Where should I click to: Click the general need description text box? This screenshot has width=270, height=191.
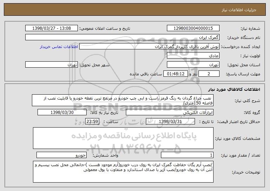tap(123, 100)
